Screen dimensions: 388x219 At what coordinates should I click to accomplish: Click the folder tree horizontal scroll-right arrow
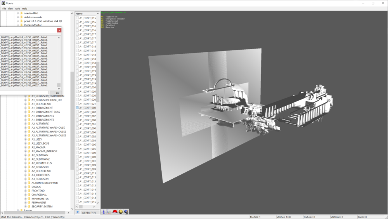[x=68, y=212]
